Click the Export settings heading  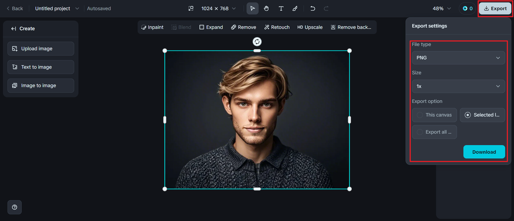click(x=429, y=26)
